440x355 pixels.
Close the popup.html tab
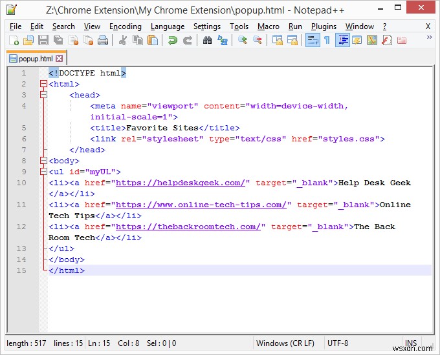click(60, 58)
